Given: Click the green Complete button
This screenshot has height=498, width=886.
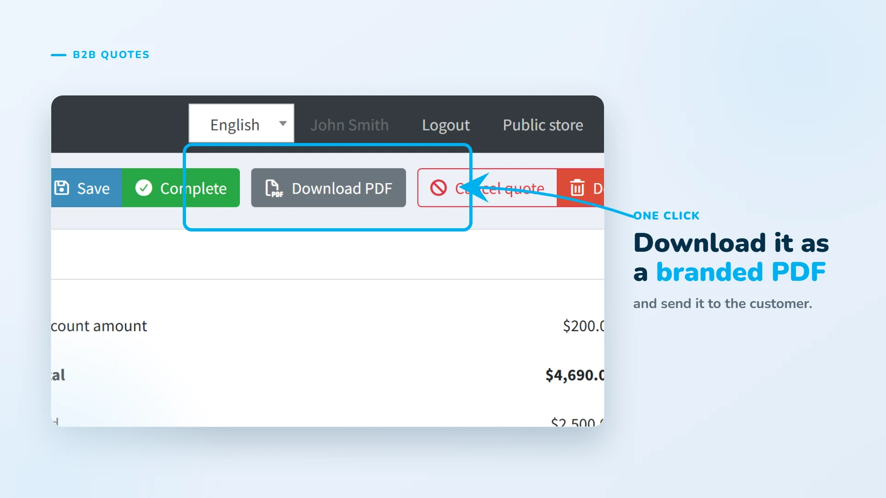Looking at the screenshot, I should [x=181, y=188].
